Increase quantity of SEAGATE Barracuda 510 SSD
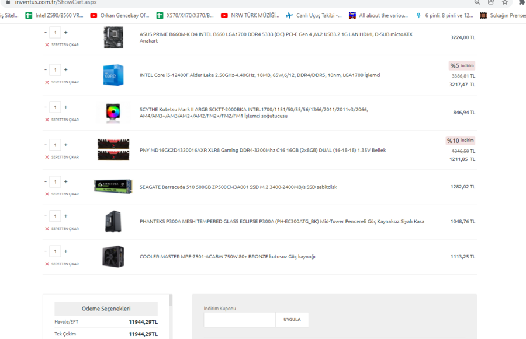Viewport: 526px width, 339px height. [65, 182]
